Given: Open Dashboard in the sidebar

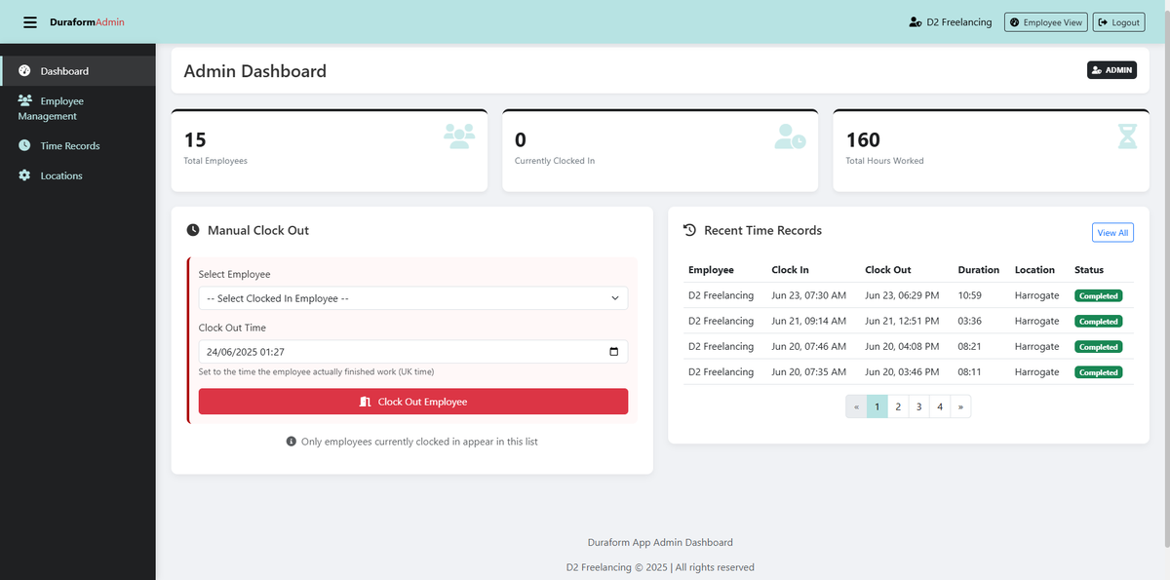Looking at the screenshot, I should pos(78,71).
